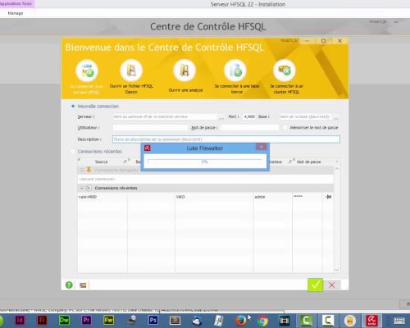Open the 'Application Tools' tab

tap(16, 4)
